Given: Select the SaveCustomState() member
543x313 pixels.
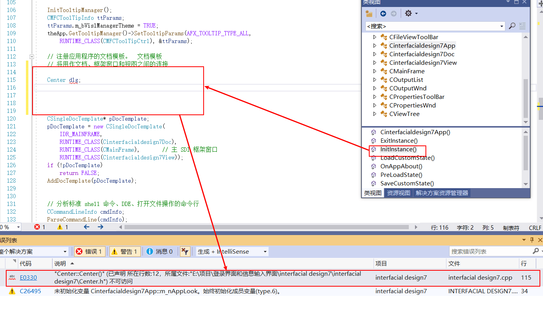Looking at the screenshot, I should [x=407, y=183].
